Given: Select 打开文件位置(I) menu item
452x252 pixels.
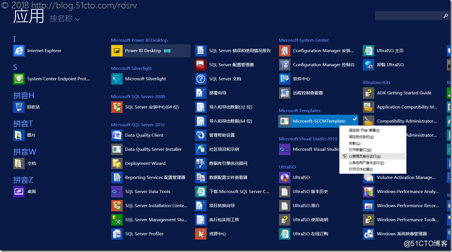Looking at the screenshot, I should click(373, 169).
